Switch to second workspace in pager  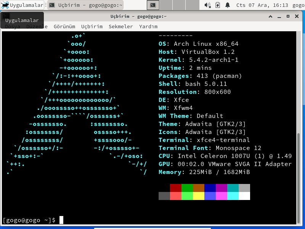[x=166, y=5]
